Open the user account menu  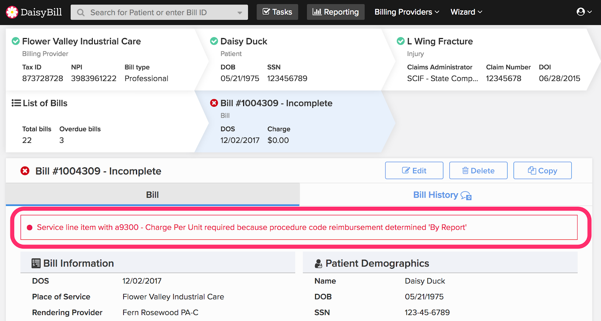[584, 12]
